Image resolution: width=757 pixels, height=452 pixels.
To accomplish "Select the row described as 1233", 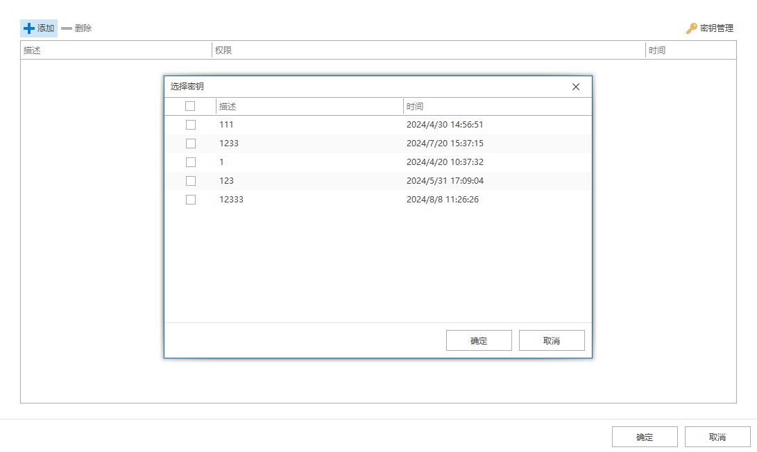I will point(378,144).
